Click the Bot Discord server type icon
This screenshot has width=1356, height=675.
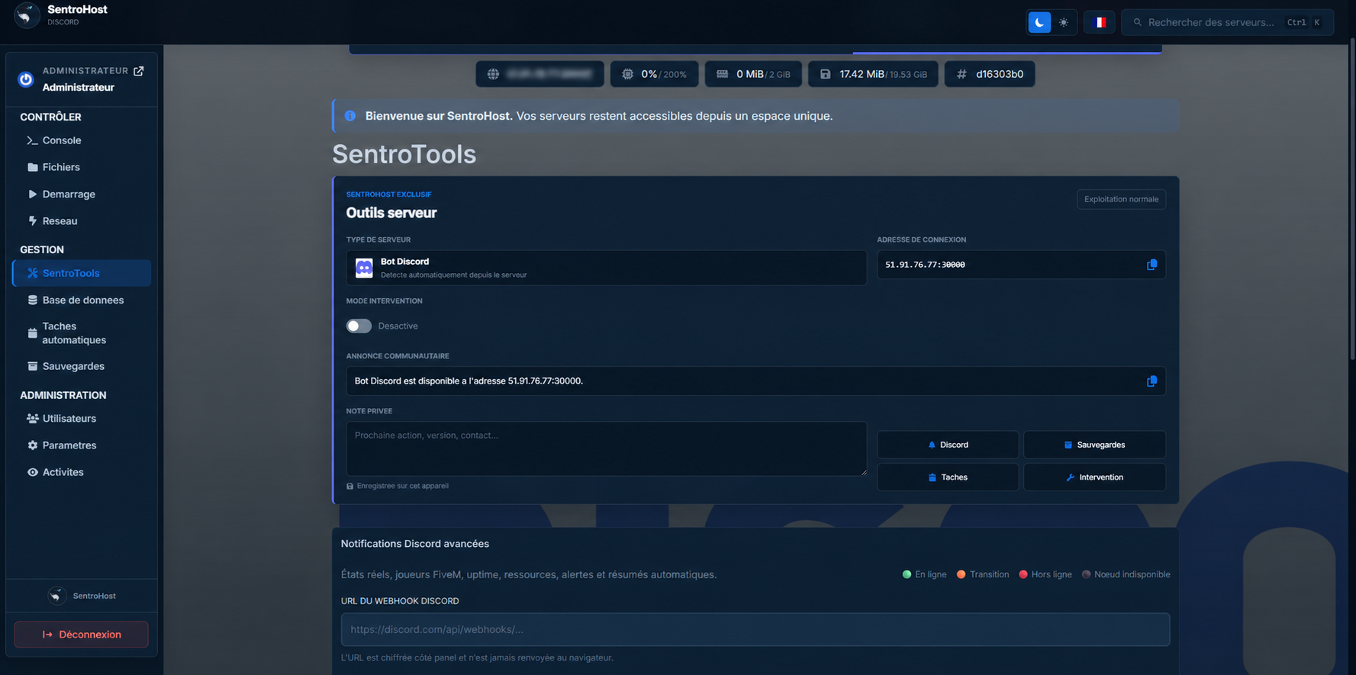[x=365, y=268]
